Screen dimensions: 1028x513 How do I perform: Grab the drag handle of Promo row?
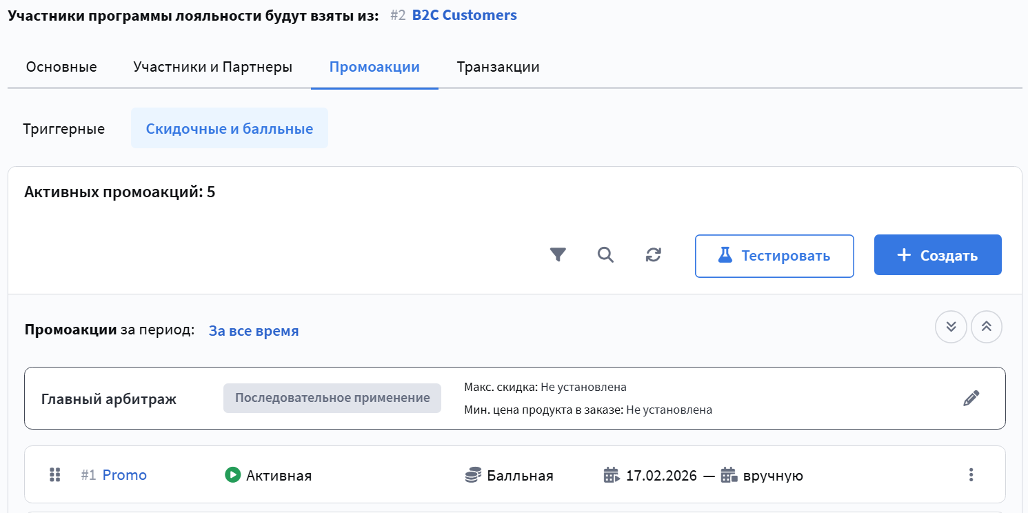pos(56,475)
